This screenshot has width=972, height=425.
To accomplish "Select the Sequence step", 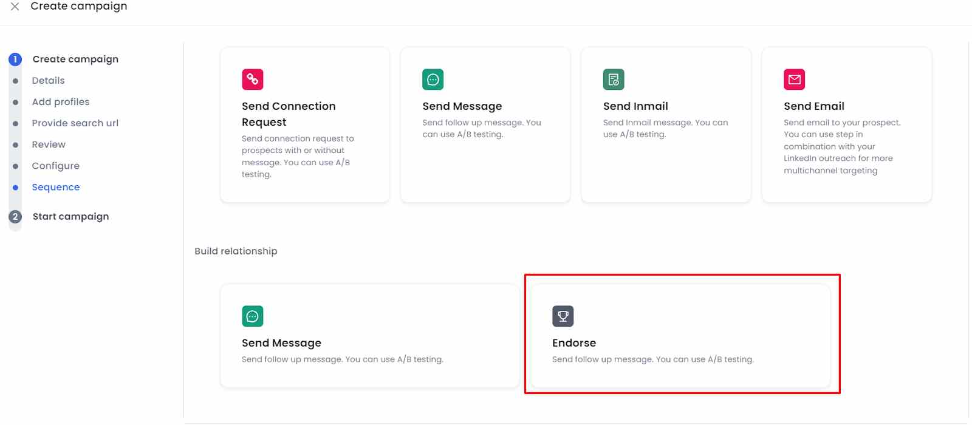I will 56,187.
